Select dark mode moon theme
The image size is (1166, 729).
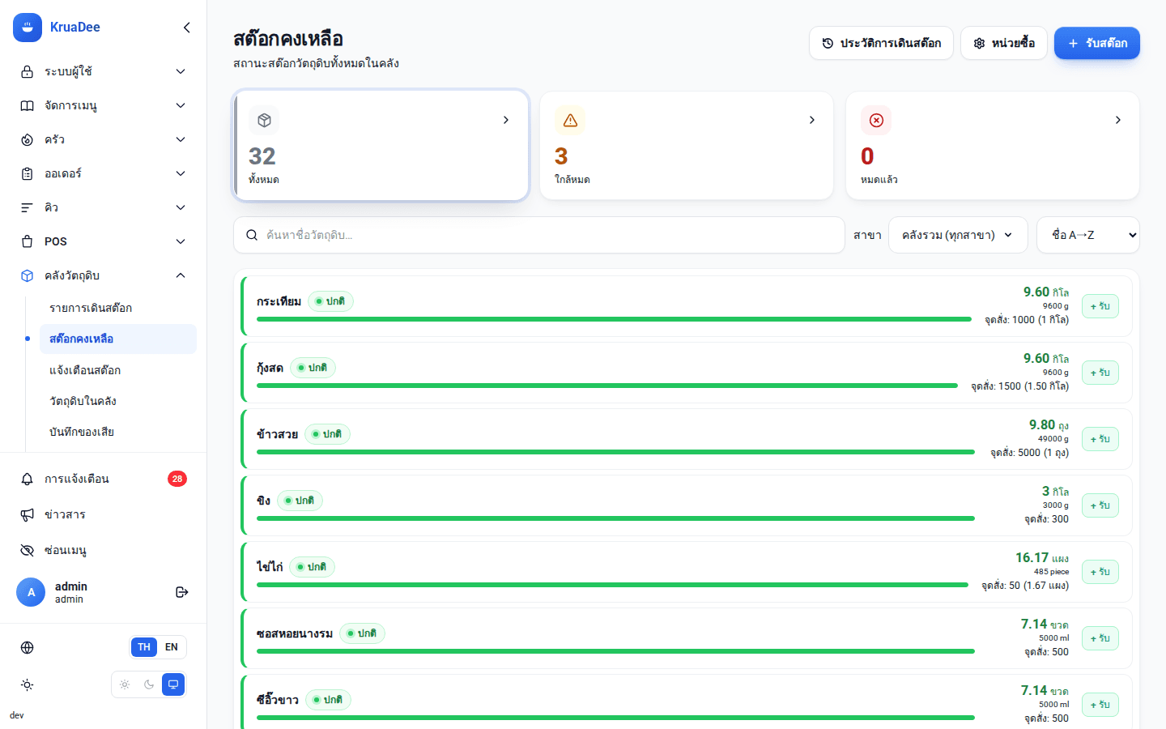149,684
